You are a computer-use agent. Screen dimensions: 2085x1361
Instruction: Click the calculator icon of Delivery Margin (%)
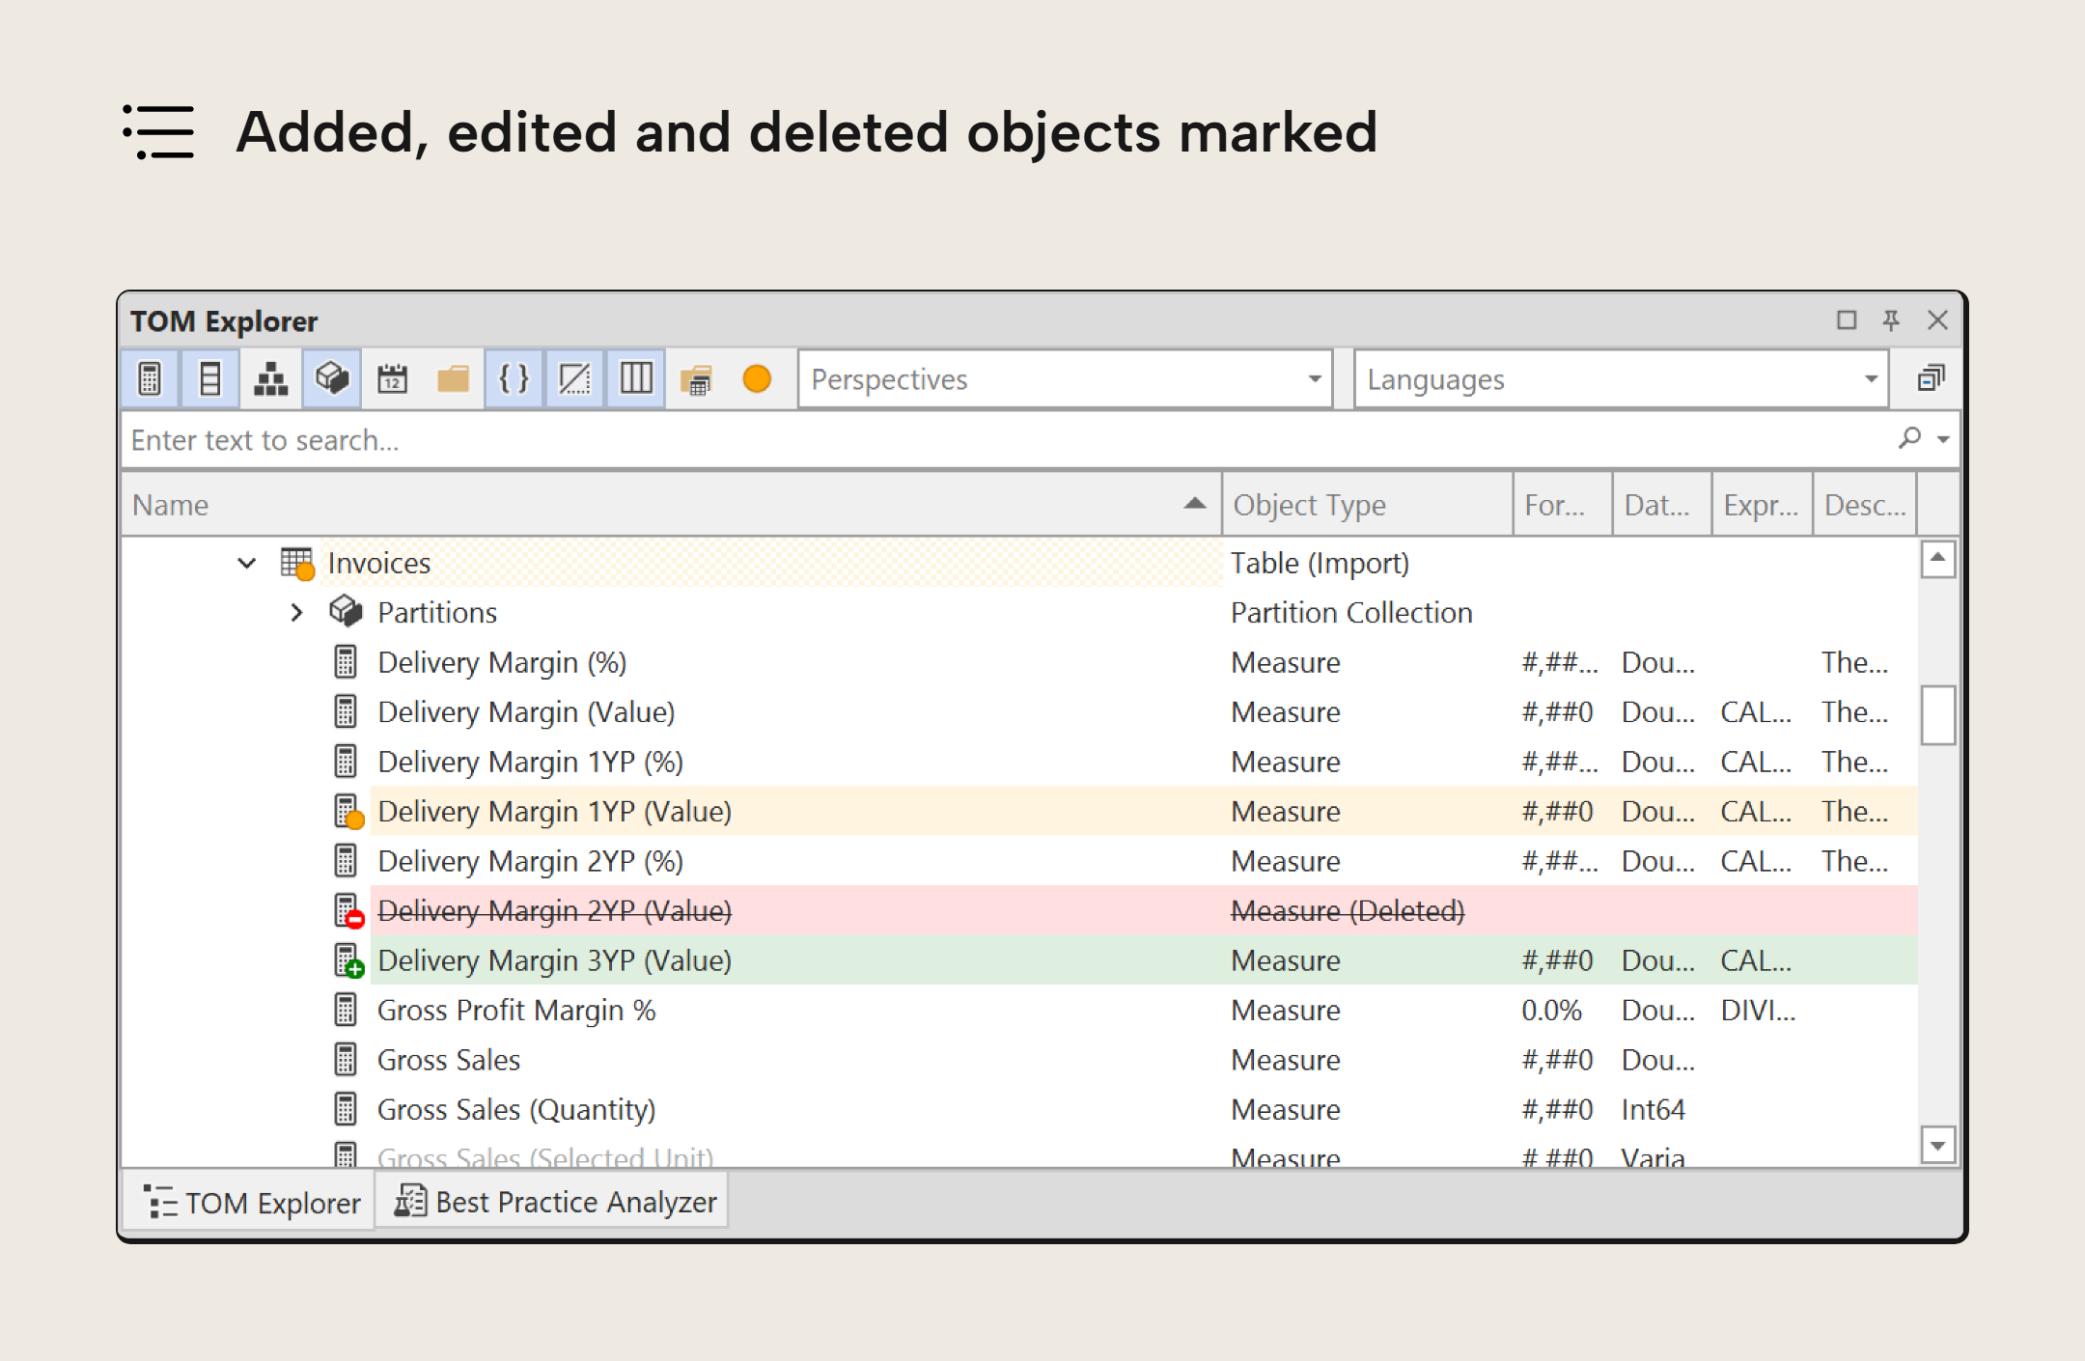pos(346,662)
